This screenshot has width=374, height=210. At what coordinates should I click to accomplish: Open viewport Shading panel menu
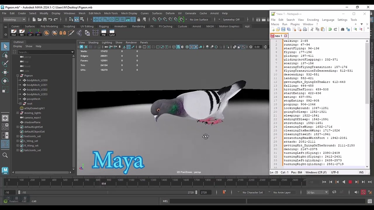point(93,43)
